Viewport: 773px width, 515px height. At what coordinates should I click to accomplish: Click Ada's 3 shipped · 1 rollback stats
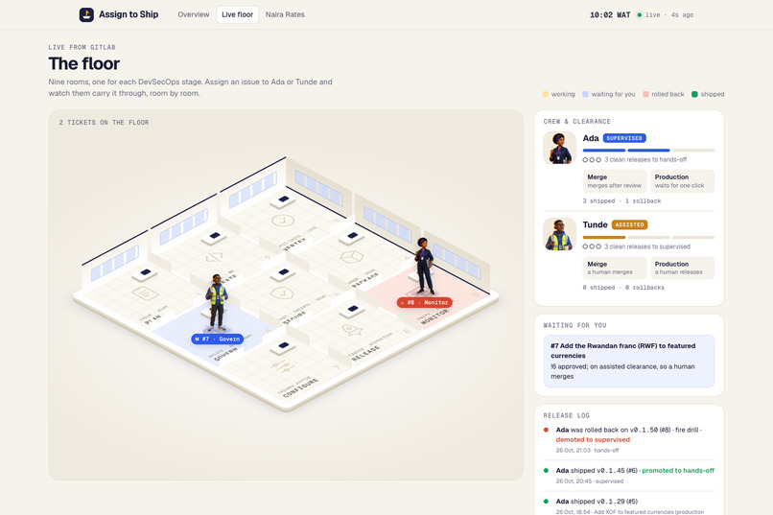[x=621, y=201]
